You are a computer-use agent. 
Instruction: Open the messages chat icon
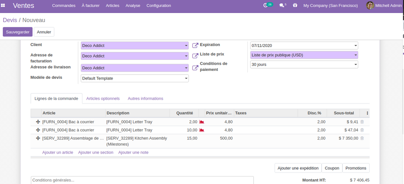(x=281, y=6)
